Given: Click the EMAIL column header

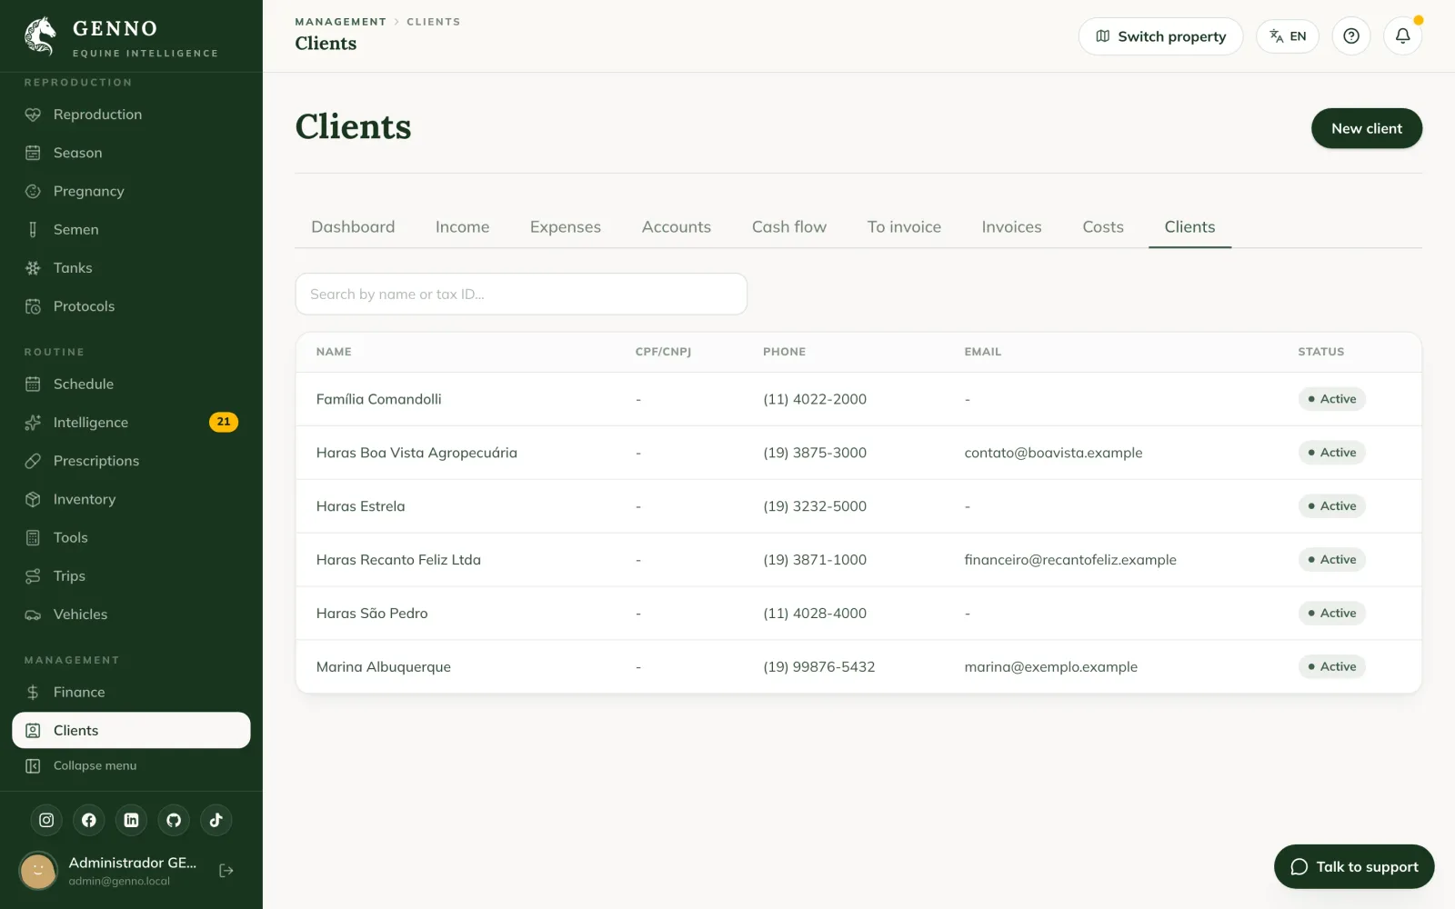Looking at the screenshot, I should [x=982, y=352].
